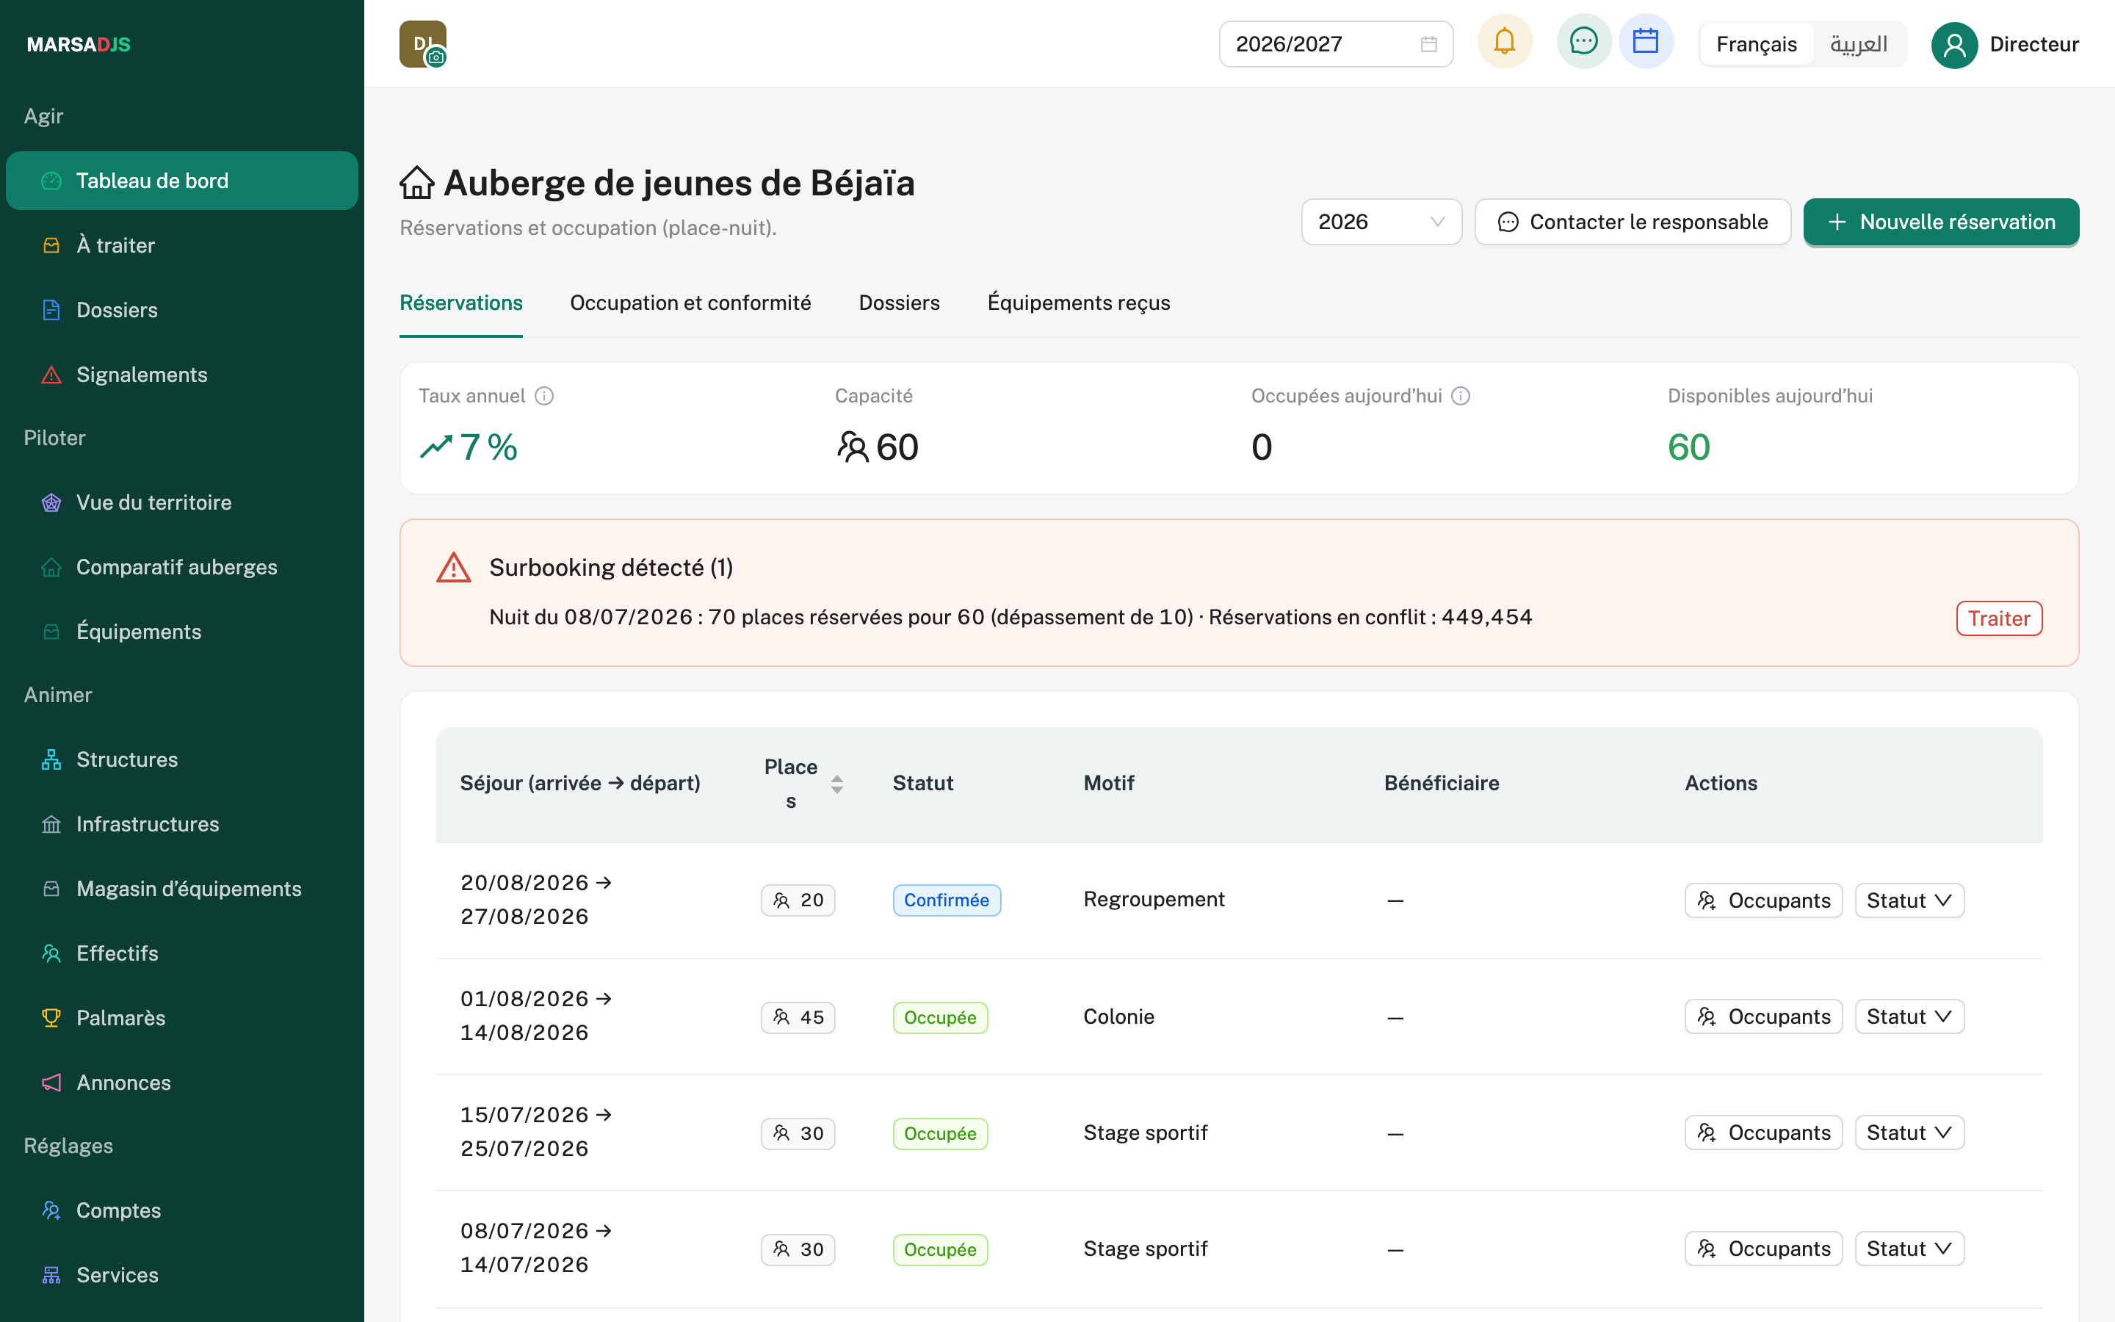Open the notifications bell icon

pos(1504,42)
